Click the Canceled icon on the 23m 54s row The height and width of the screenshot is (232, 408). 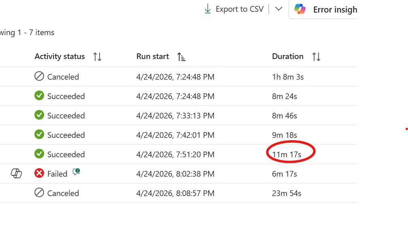click(x=39, y=193)
